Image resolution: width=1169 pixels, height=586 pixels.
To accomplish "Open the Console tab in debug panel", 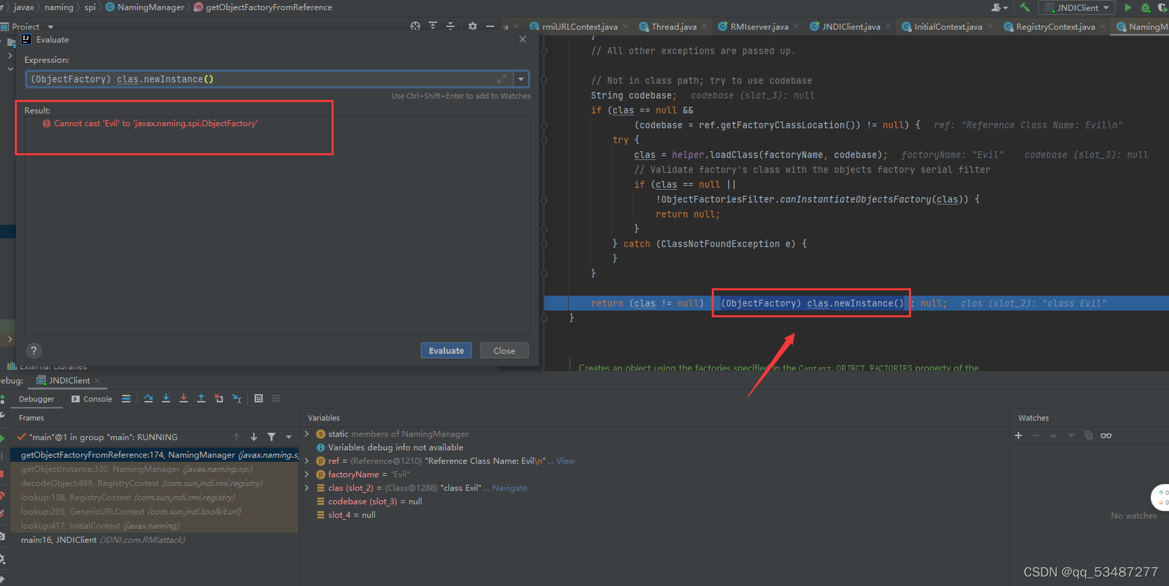I will tap(92, 399).
